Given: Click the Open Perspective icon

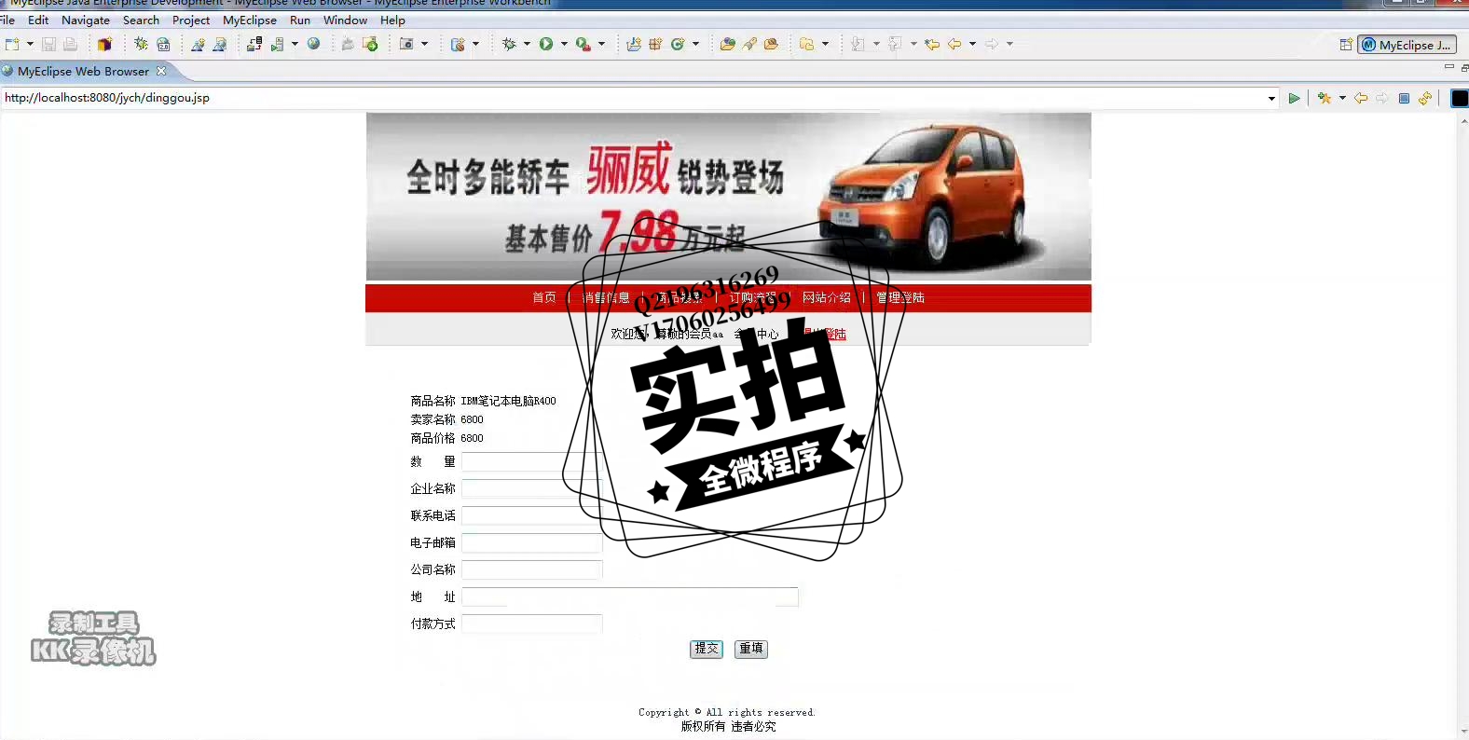Looking at the screenshot, I should click(x=1346, y=45).
